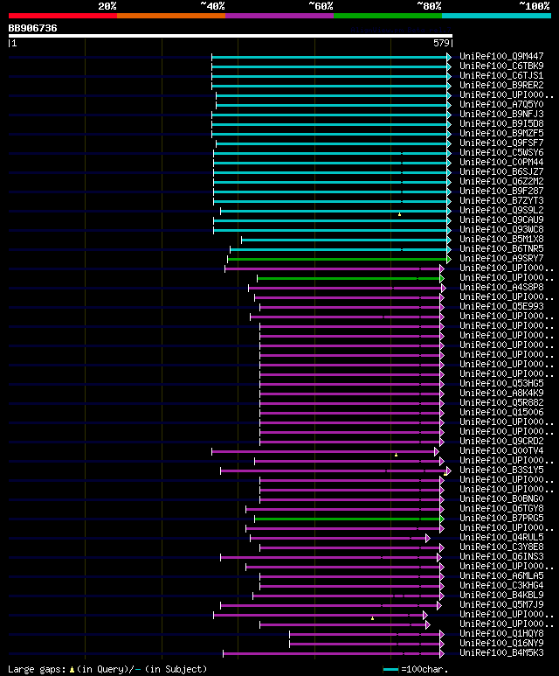This screenshot has width=559, height=676.
Task: Select label UniRef100_B4KBL9
Action: point(501,595)
